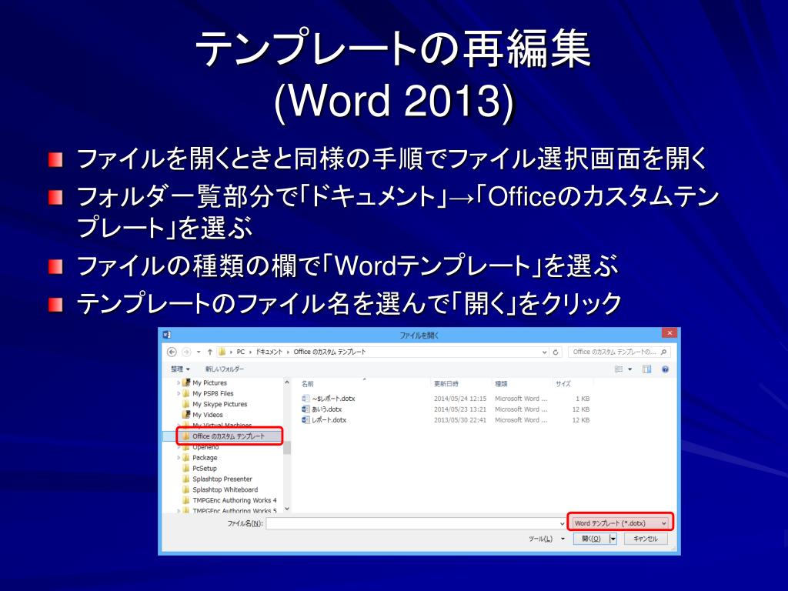Close the ファイルを開く dialog
This screenshot has width=788, height=591.
669,333
